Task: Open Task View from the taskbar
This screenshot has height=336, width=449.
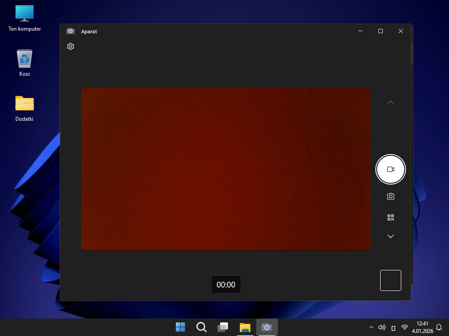Action: 223,327
